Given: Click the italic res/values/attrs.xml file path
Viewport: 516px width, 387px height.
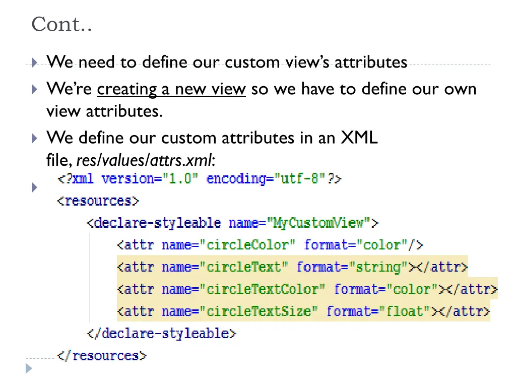Looking at the screenshot, I should [x=145, y=160].
